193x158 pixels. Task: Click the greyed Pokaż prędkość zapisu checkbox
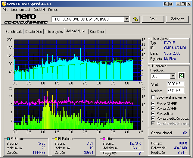click(153, 123)
